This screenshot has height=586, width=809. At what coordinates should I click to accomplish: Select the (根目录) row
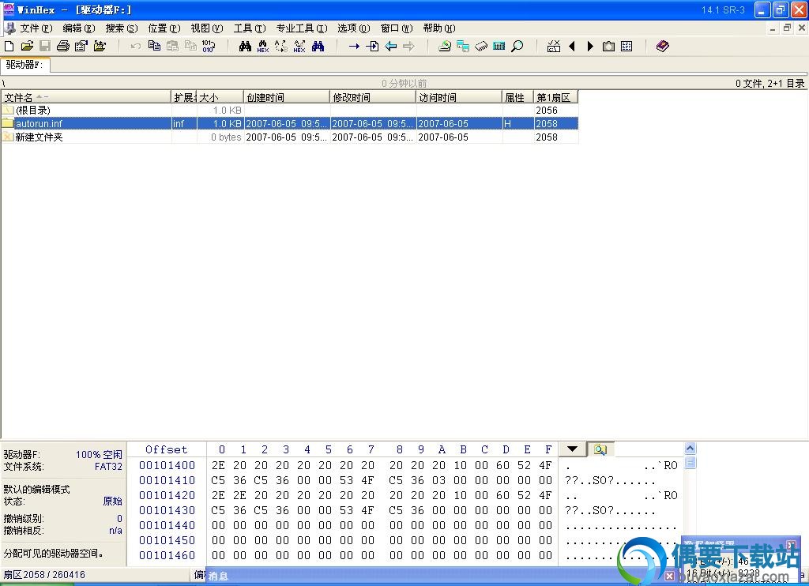(x=289, y=111)
